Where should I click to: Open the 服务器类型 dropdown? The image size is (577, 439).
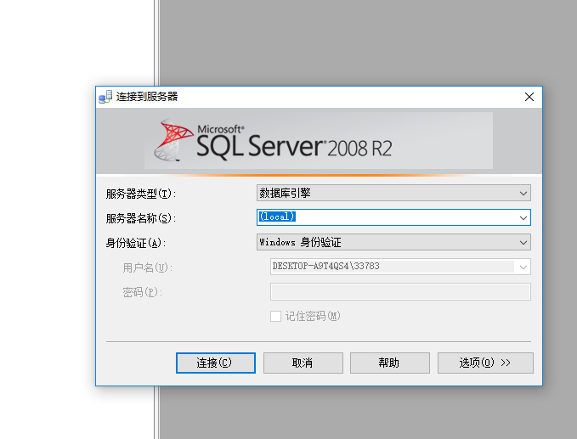tap(393, 193)
